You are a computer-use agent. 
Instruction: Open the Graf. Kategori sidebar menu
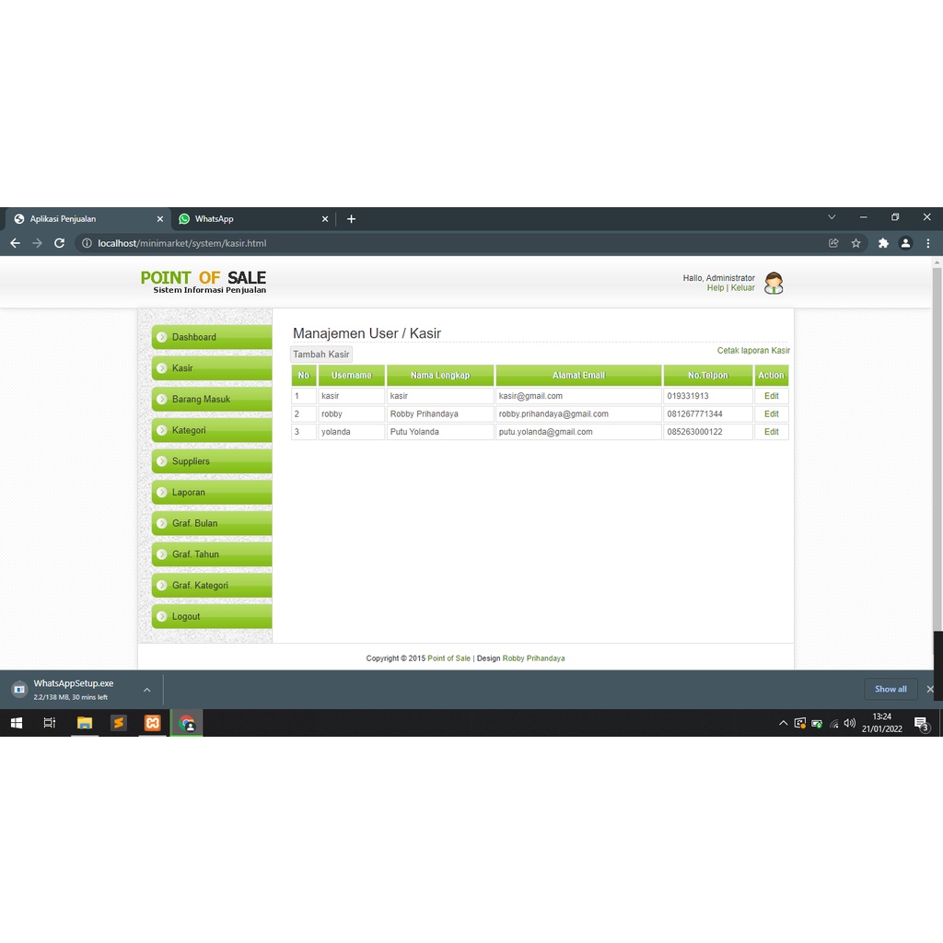click(212, 585)
